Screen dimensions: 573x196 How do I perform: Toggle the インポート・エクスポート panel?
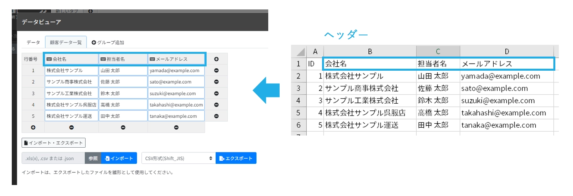53,143
